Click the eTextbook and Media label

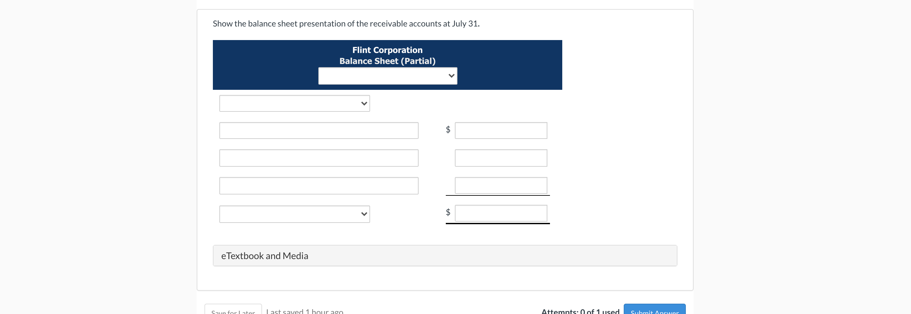pyautogui.click(x=265, y=255)
